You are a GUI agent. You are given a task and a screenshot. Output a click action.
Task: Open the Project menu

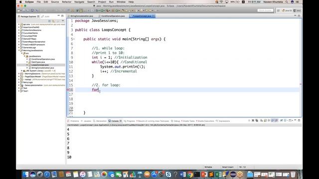(102, 2)
